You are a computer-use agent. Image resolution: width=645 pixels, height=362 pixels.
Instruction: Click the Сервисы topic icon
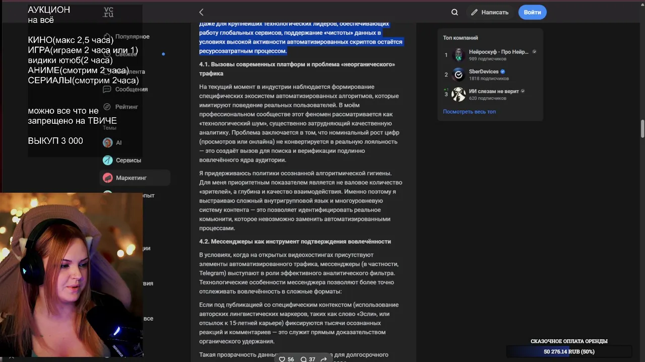(107, 160)
